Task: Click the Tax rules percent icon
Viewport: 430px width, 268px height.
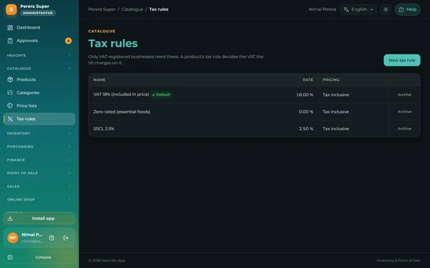Action: 10,118
